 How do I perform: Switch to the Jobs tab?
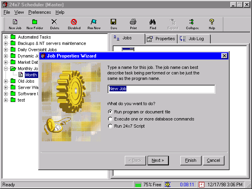(128, 38)
